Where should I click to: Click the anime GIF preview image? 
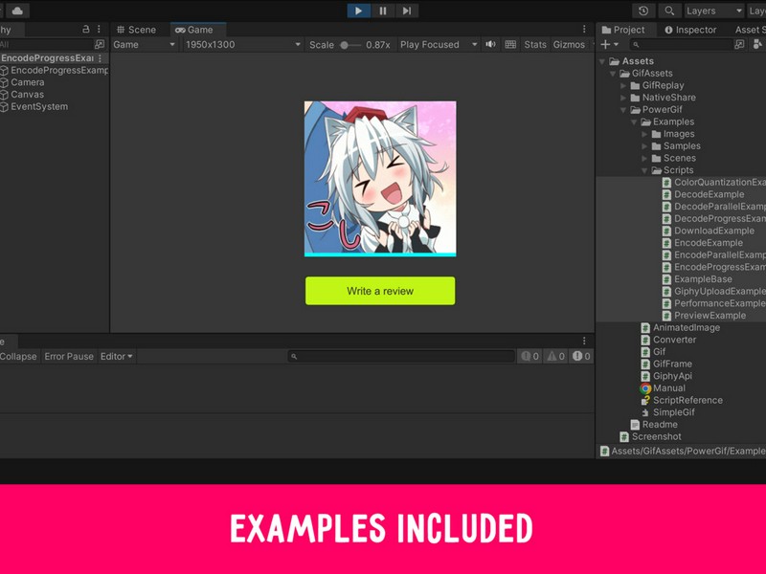[380, 179]
